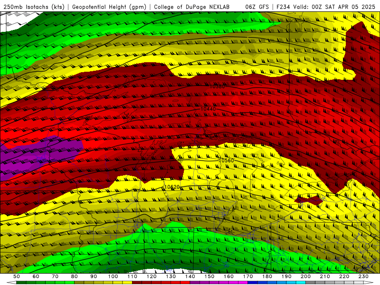Click the 120 tick label on color scale
This screenshot has width=380, height=285.
coord(152,276)
